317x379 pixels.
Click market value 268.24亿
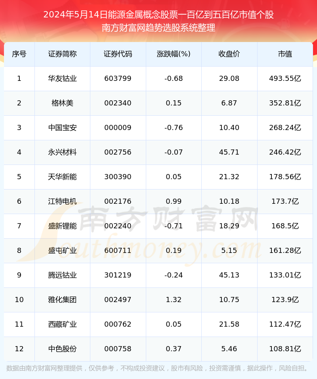[x=285, y=128]
